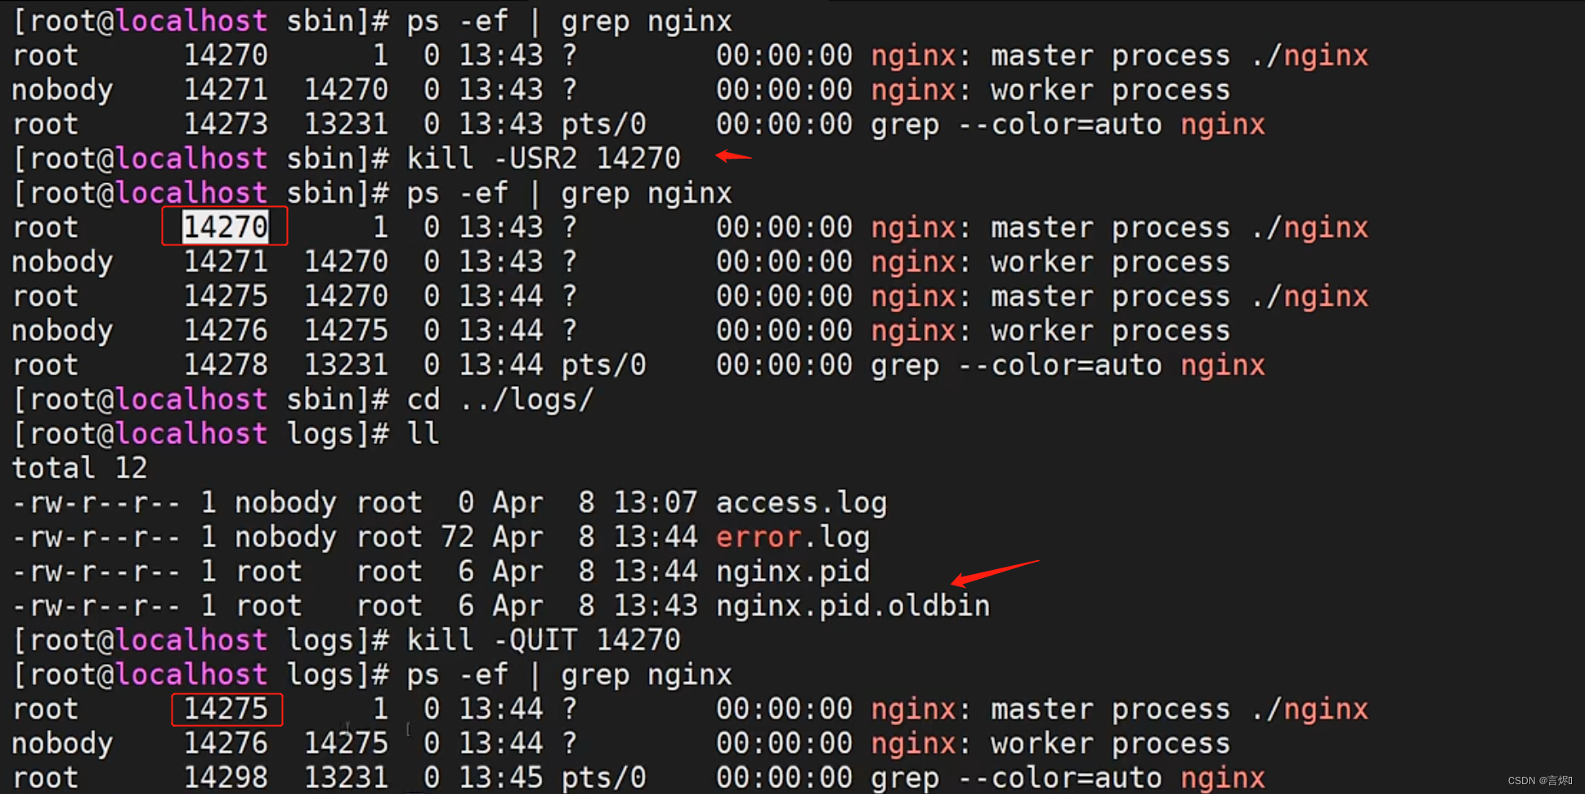This screenshot has width=1585, height=794.
Task: Click PID 14278 in the second grep row
Action: 226,365
